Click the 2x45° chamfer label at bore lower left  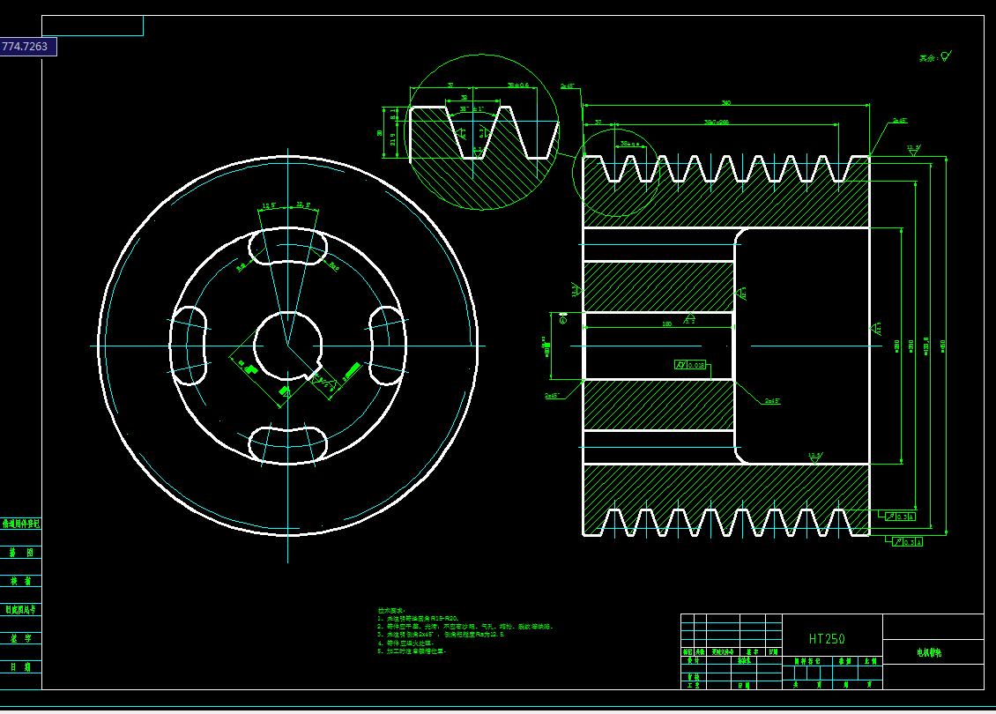tap(552, 395)
